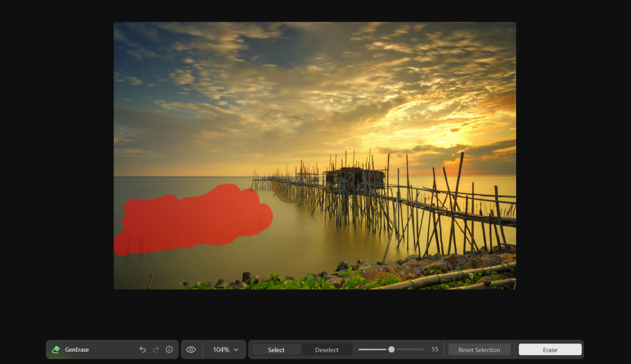Viewport: 631px width, 364px height.
Task: Click the Erase button
Action: point(550,350)
